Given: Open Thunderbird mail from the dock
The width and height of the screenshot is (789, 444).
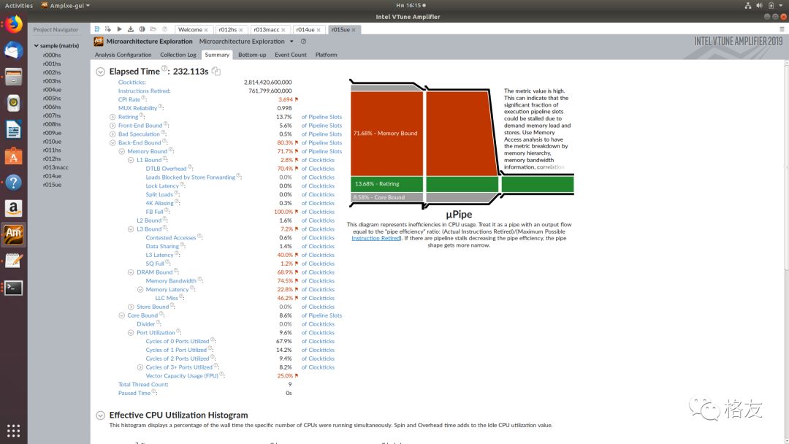Looking at the screenshot, I should coord(14,50).
